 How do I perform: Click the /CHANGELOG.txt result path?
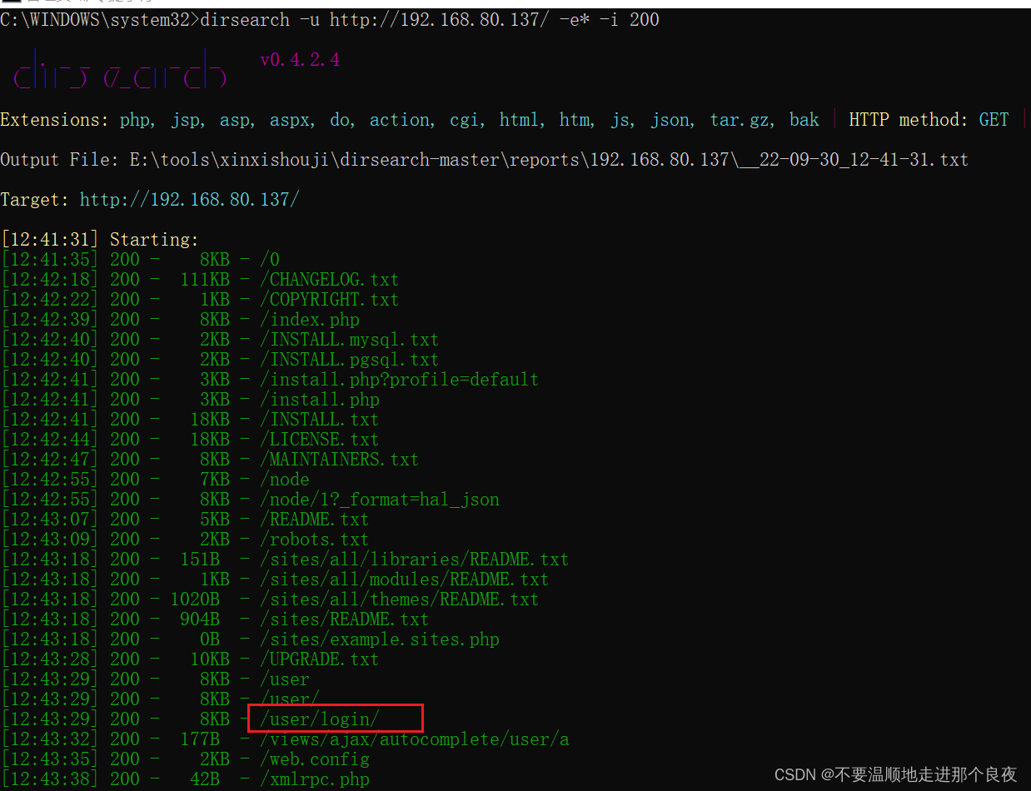click(x=330, y=280)
